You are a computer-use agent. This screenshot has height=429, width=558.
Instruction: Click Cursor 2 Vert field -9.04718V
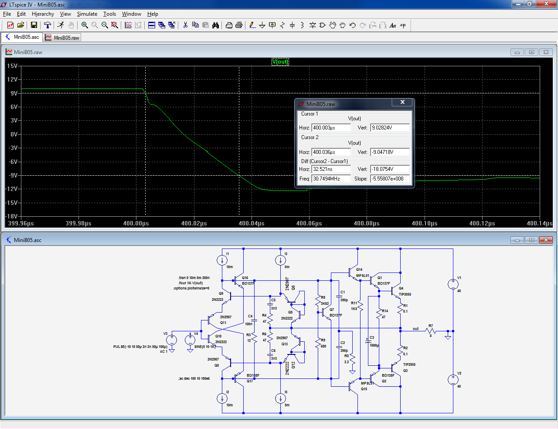(x=390, y=152)
